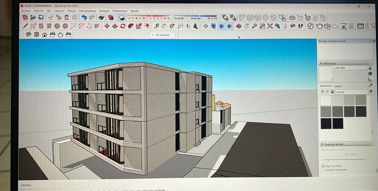
Task: Activate the Move tool with red arrows
Action: pos(107,26)
